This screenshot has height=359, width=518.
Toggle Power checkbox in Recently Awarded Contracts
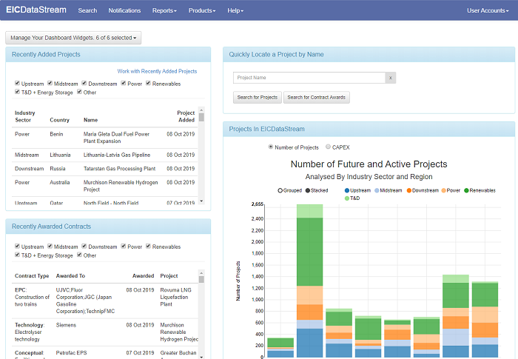click(x=124, y=246)
